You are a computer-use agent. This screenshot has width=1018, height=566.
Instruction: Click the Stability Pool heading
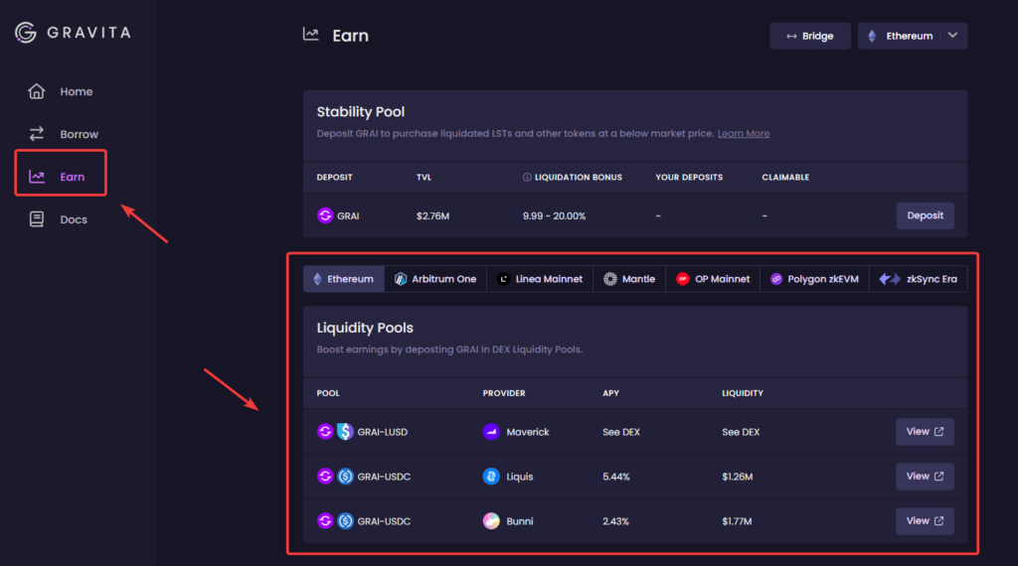(x=361, y=111)
